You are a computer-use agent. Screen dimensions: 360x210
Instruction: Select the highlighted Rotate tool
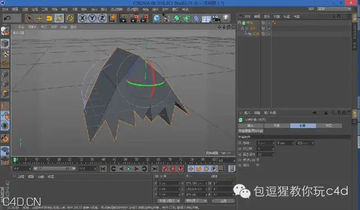pos(59,18)
